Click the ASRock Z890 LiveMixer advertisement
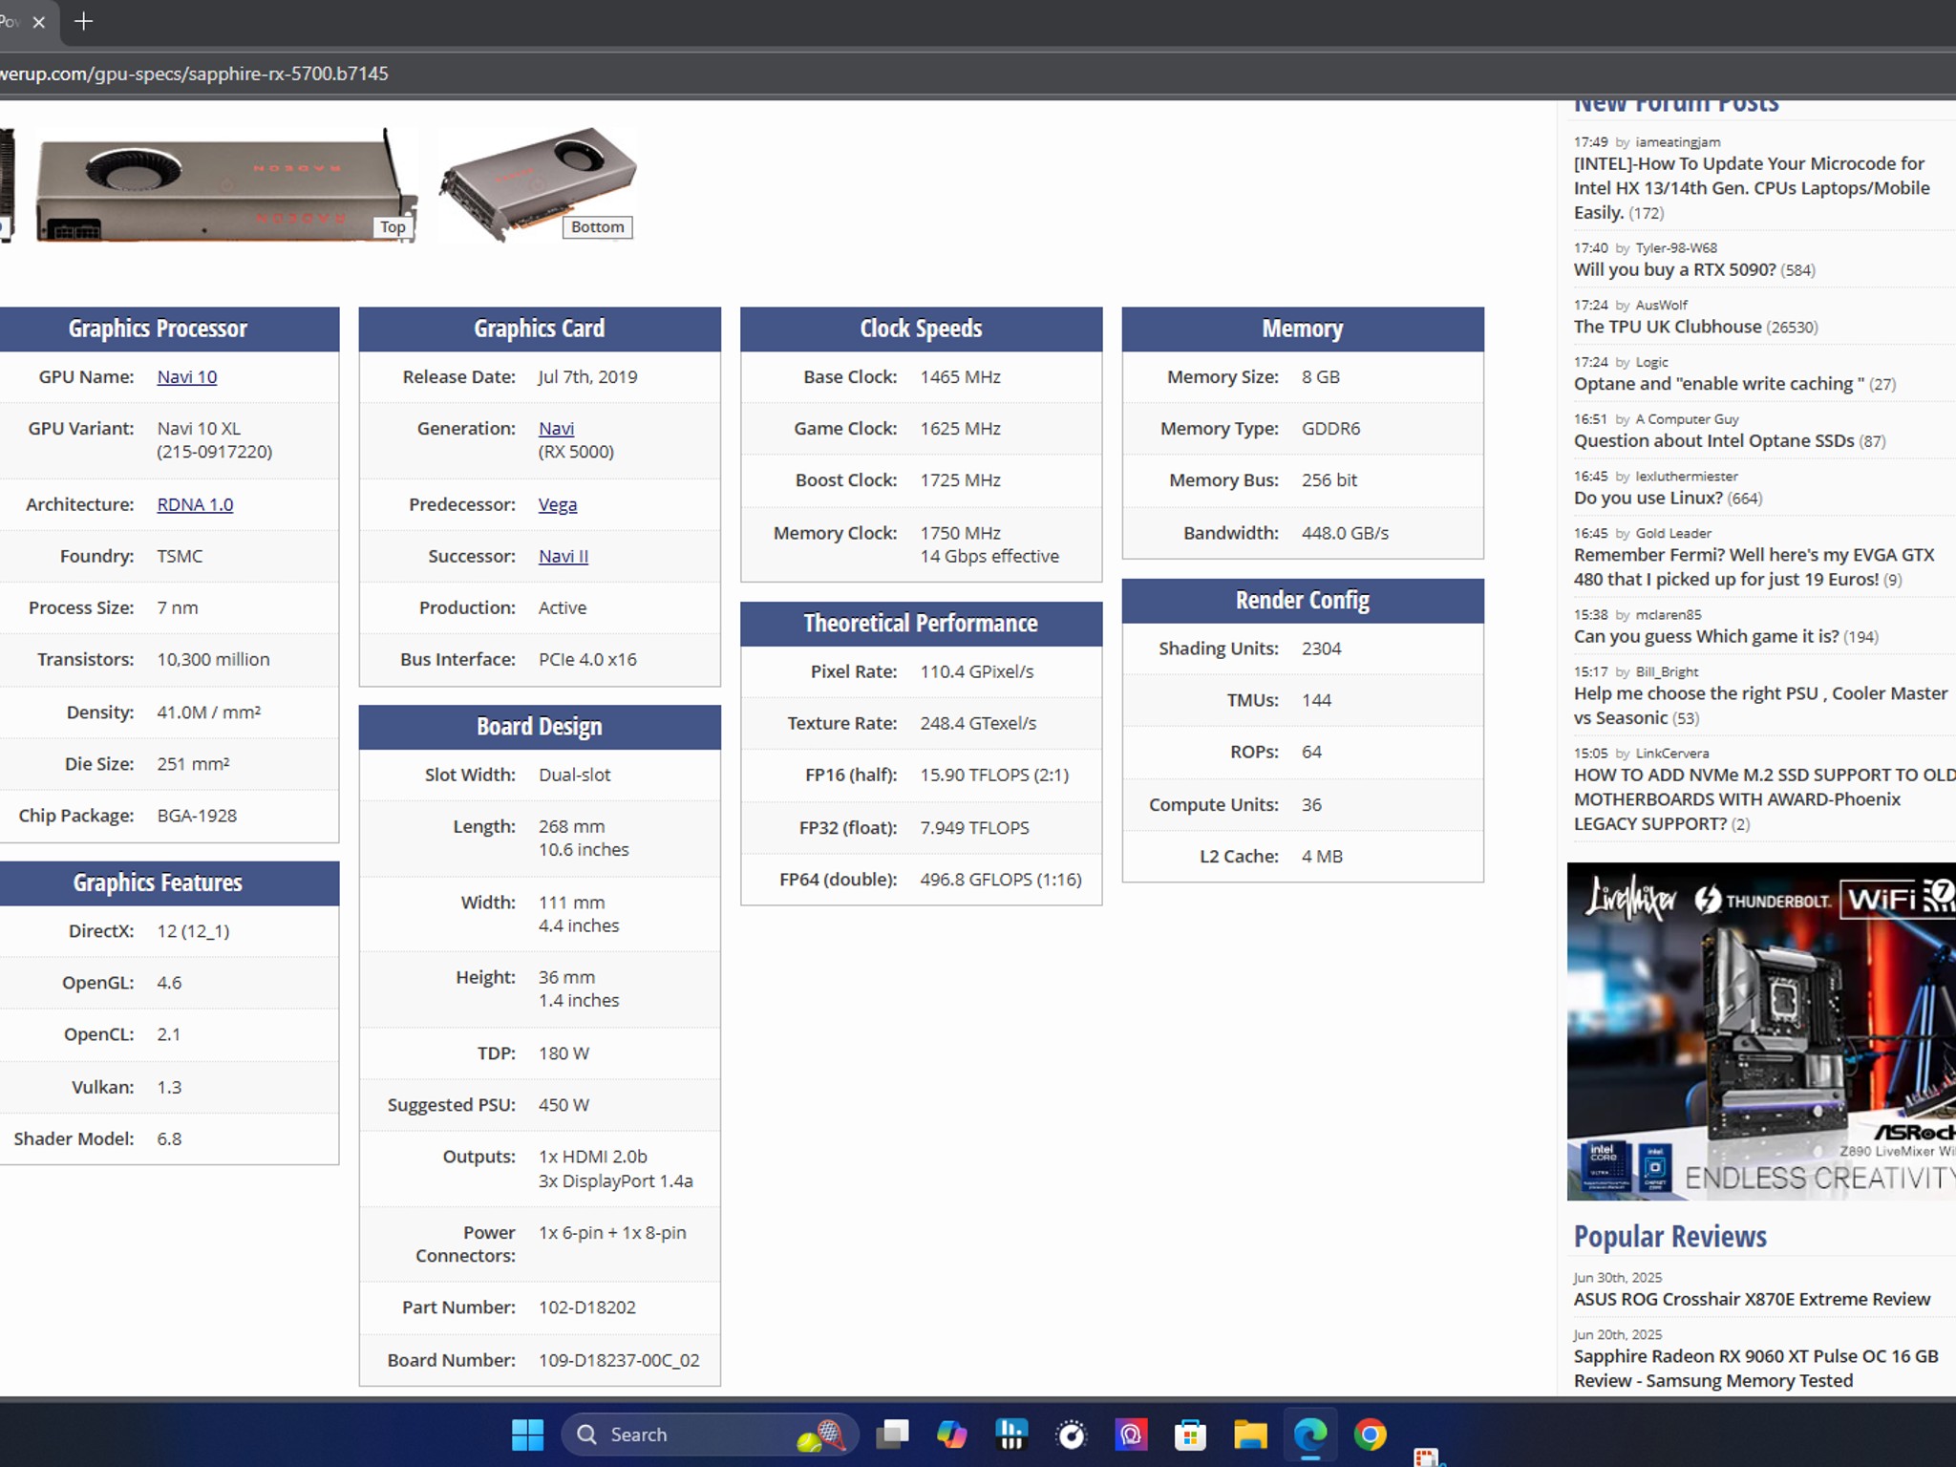 1761,1031
